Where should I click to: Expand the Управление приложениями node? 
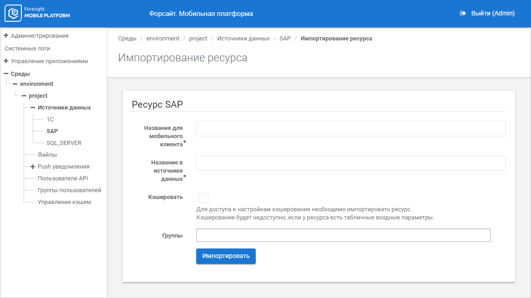coord(6,61)
